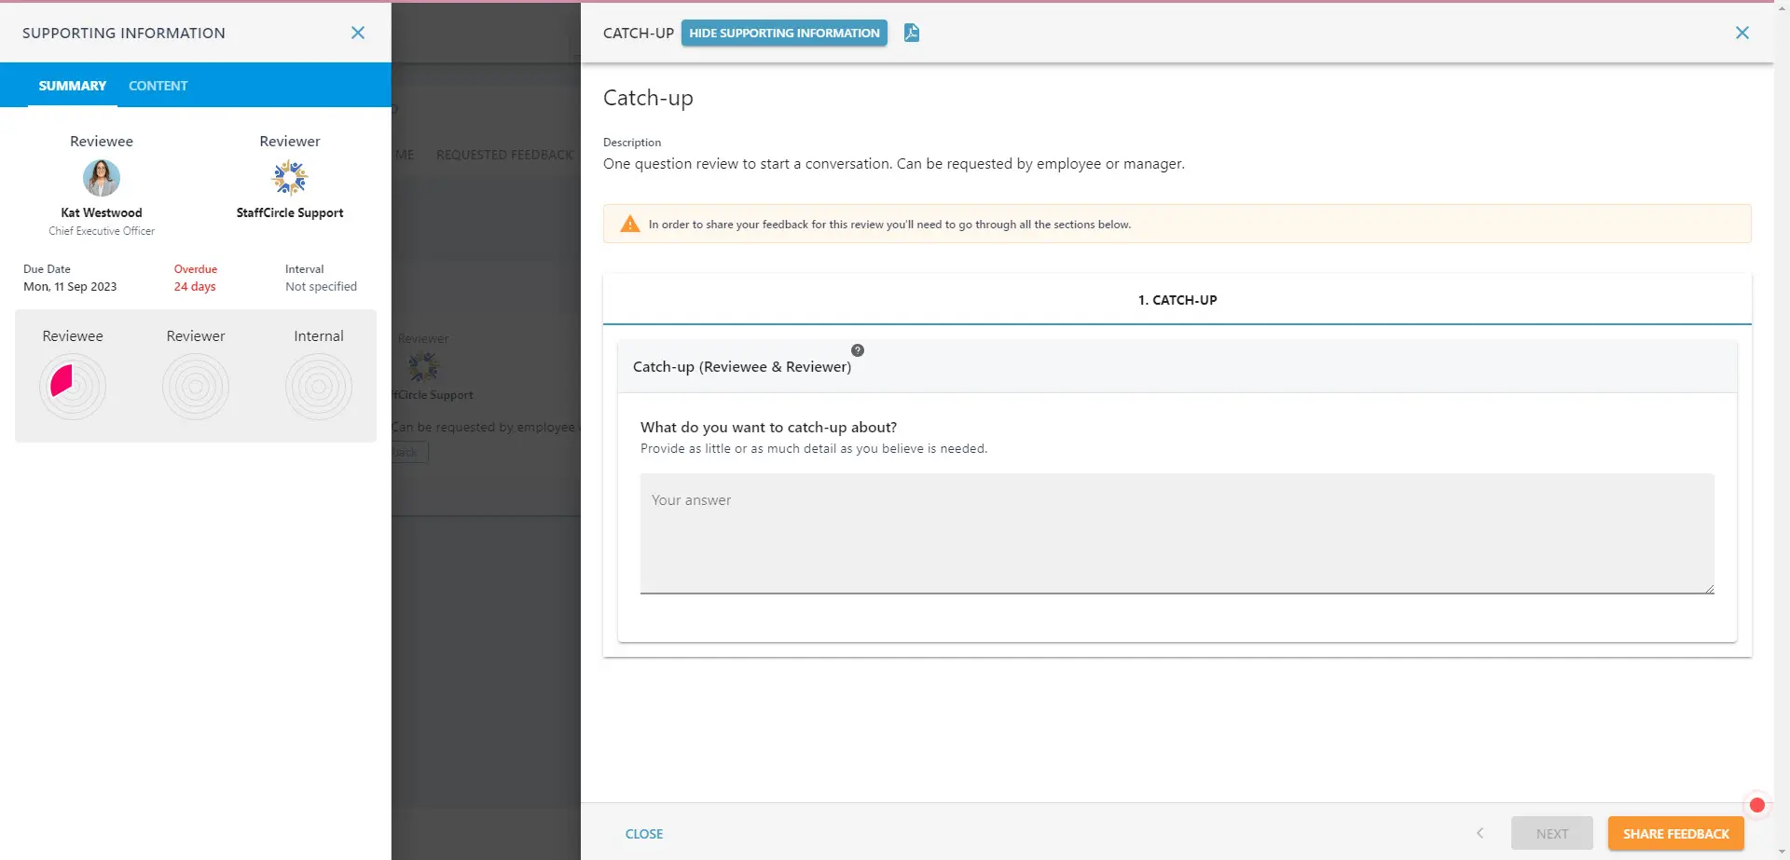The image size is (1790, 860).
Task: Click the warning triangle icon
Action: 630,225
